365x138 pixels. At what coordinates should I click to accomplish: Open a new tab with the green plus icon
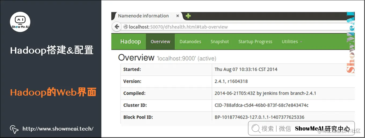(188, 16)
